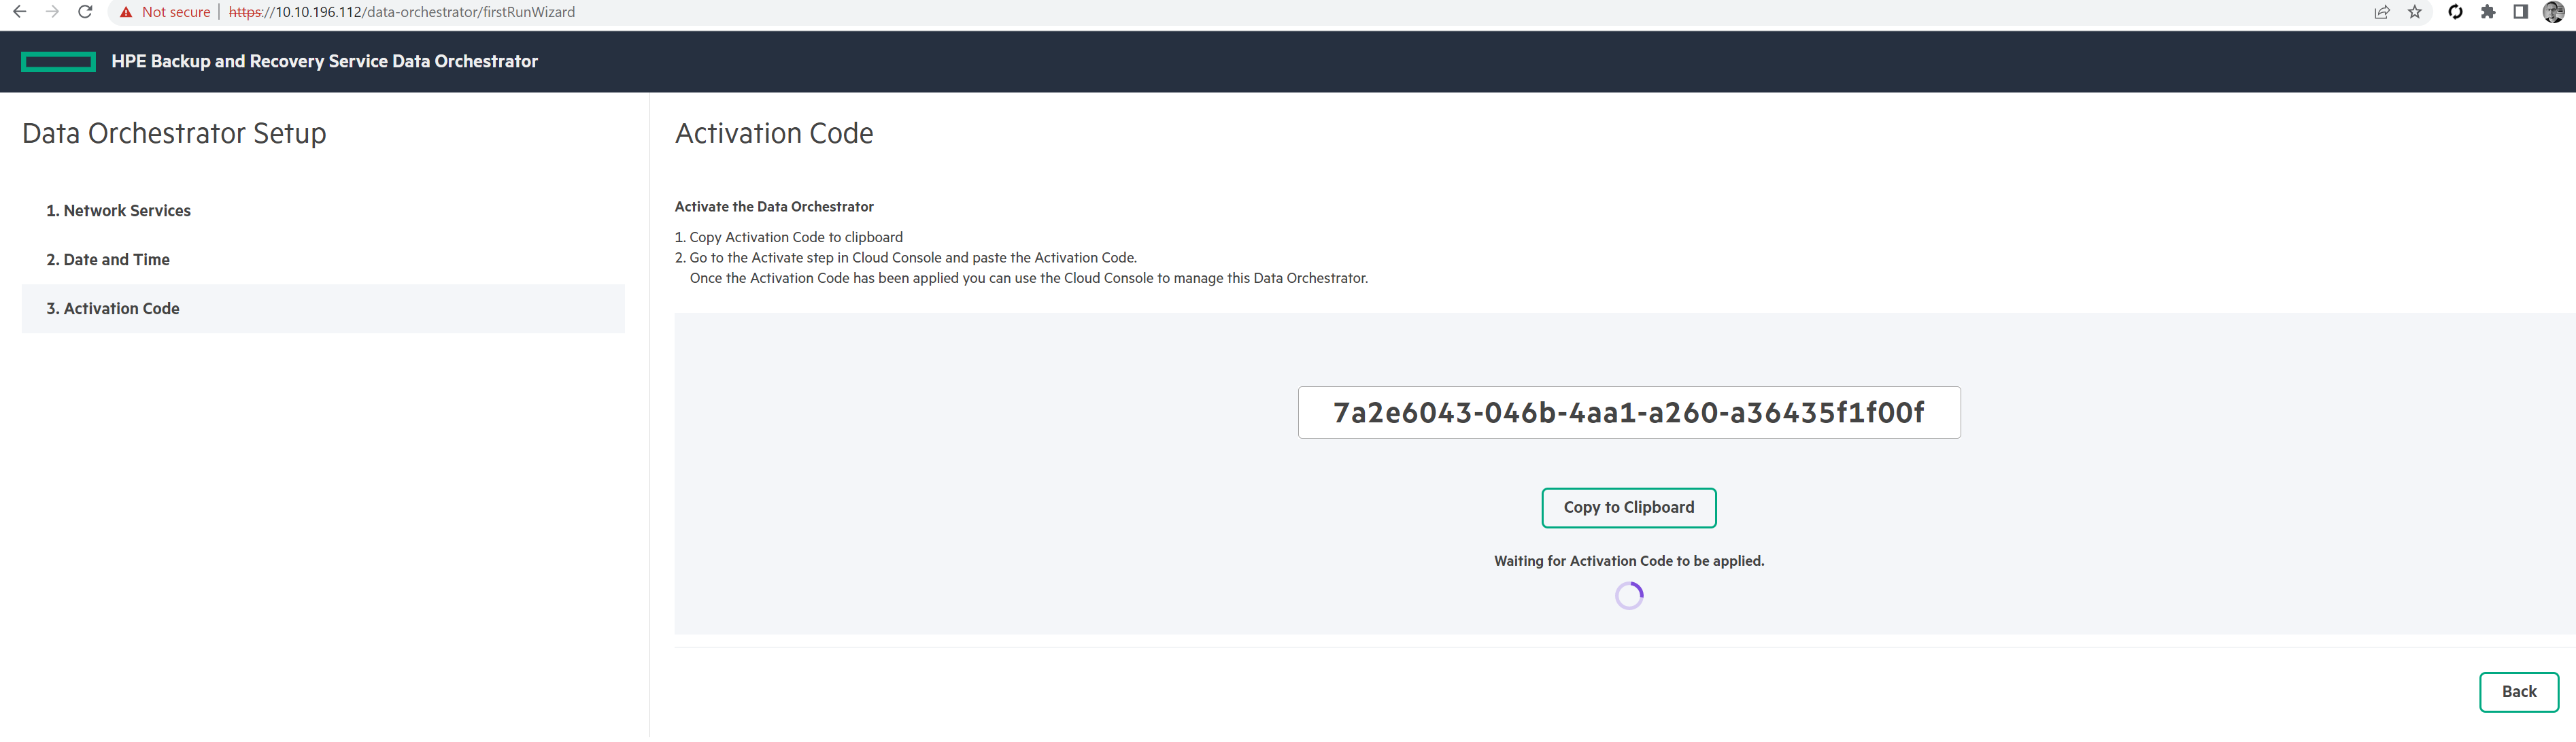
Task: Click the Not secure warning icon
Action: tap(125, 12)
